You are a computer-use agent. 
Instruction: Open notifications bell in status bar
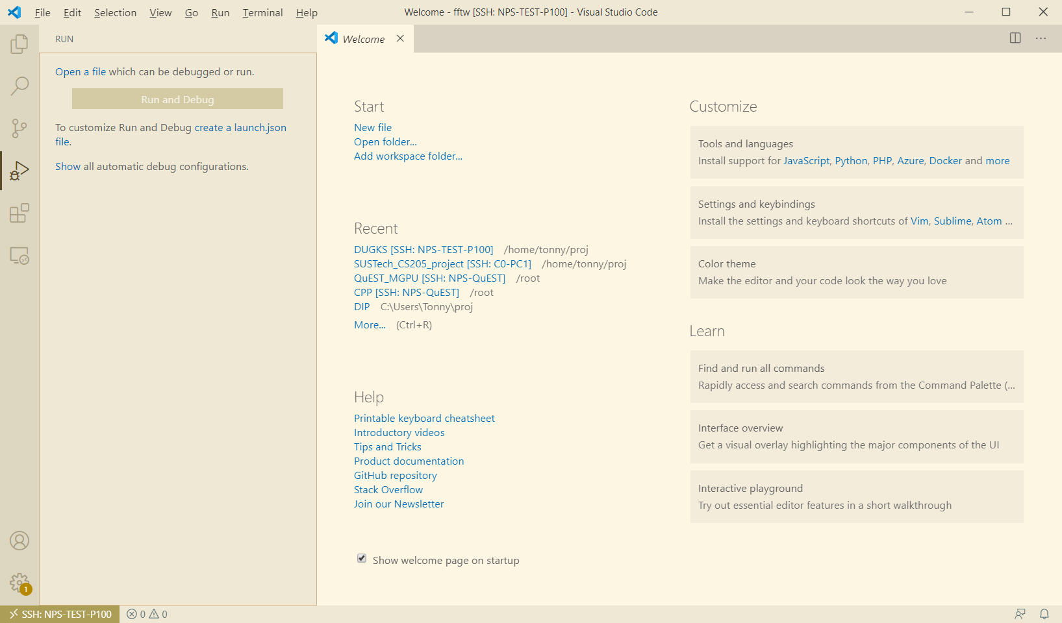point(1044,614)
